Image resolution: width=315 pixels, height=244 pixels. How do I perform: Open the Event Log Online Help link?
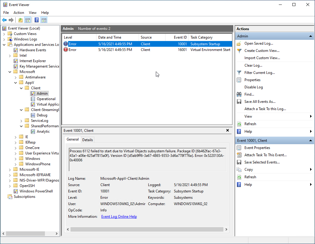[x=119, y=217]
